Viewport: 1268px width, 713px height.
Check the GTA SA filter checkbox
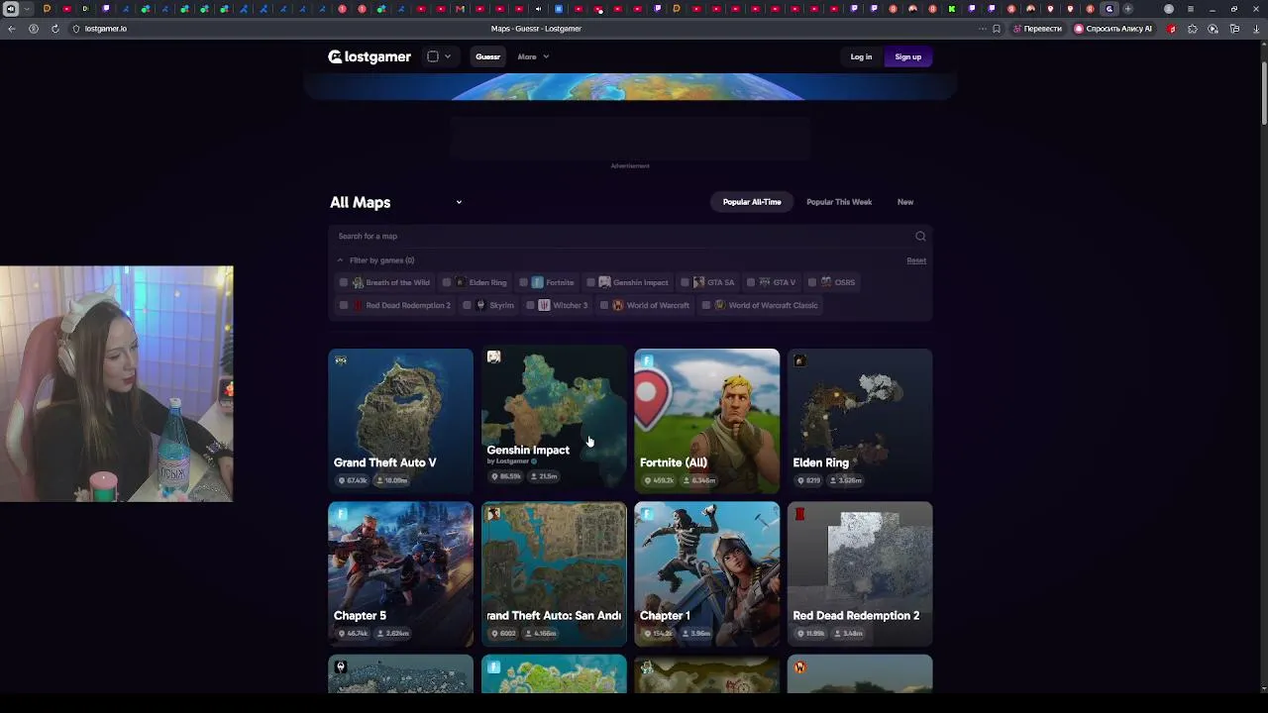pos(685,282)
